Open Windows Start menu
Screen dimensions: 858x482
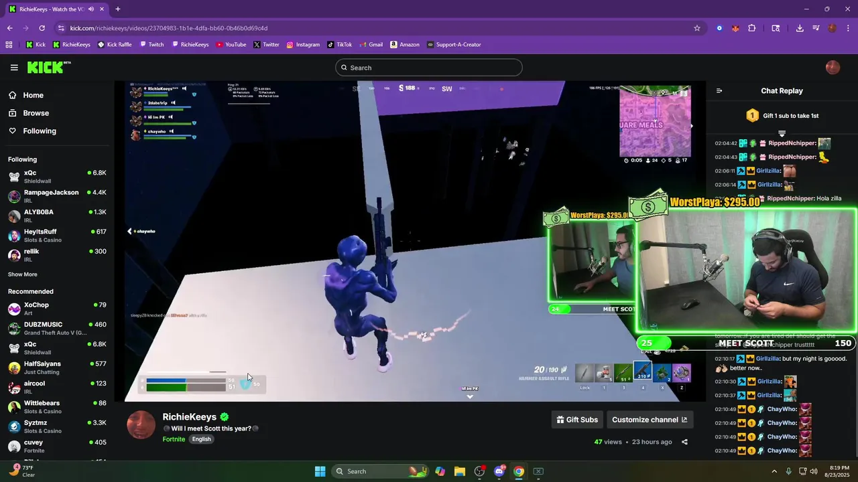320,471
